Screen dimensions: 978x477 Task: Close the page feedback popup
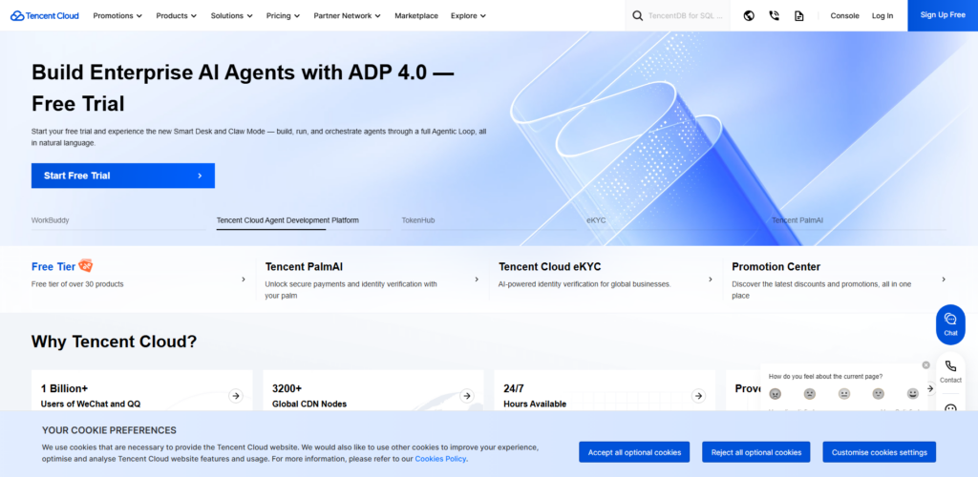[925, 365]
